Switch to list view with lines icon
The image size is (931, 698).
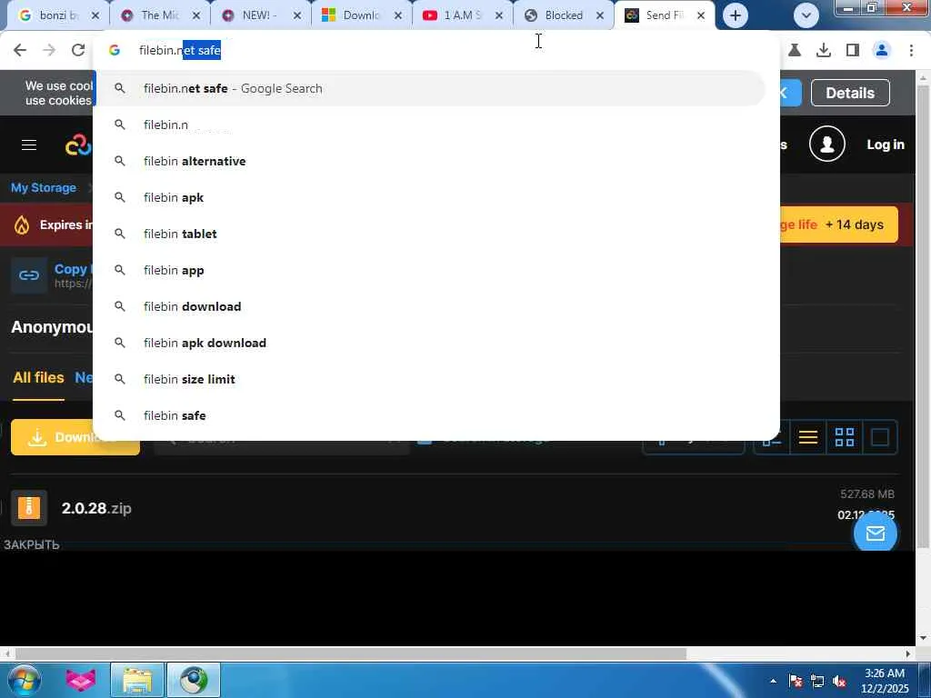tap(808, 437)
